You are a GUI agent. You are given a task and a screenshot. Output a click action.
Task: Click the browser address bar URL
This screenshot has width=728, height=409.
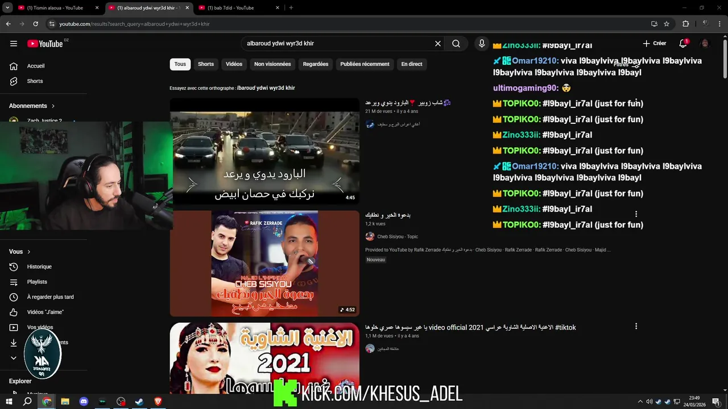click(x=135, y=24)
